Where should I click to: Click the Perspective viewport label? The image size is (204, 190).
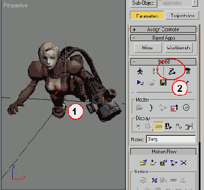pyautogui.click(x=16, y=5)
